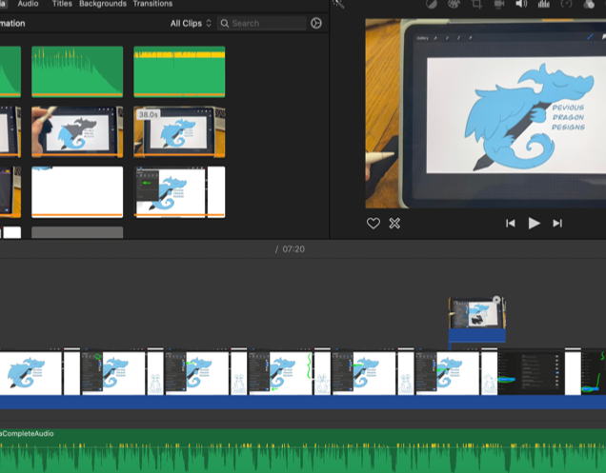Select the timeline clip with green squiggle
This screenshot has height=473, width=606.
(280, 372)
